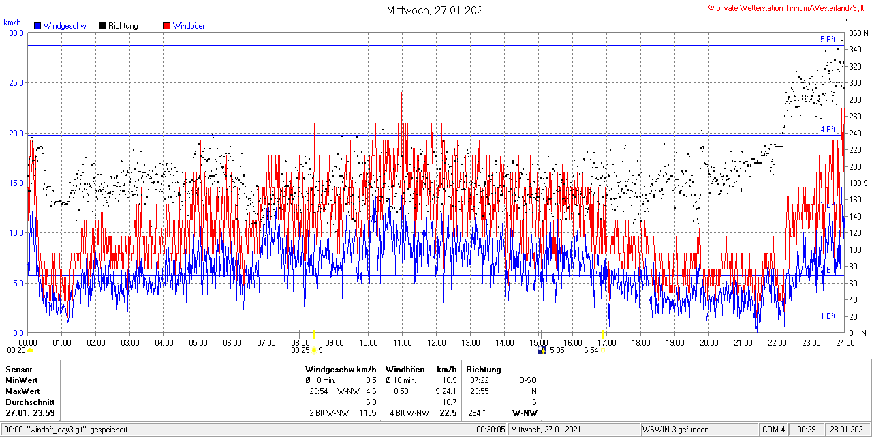Image resolution: width=872 pixels, height=437 pixels.
Task: Click the 23:54 maximum speed time
Action: 319,391
